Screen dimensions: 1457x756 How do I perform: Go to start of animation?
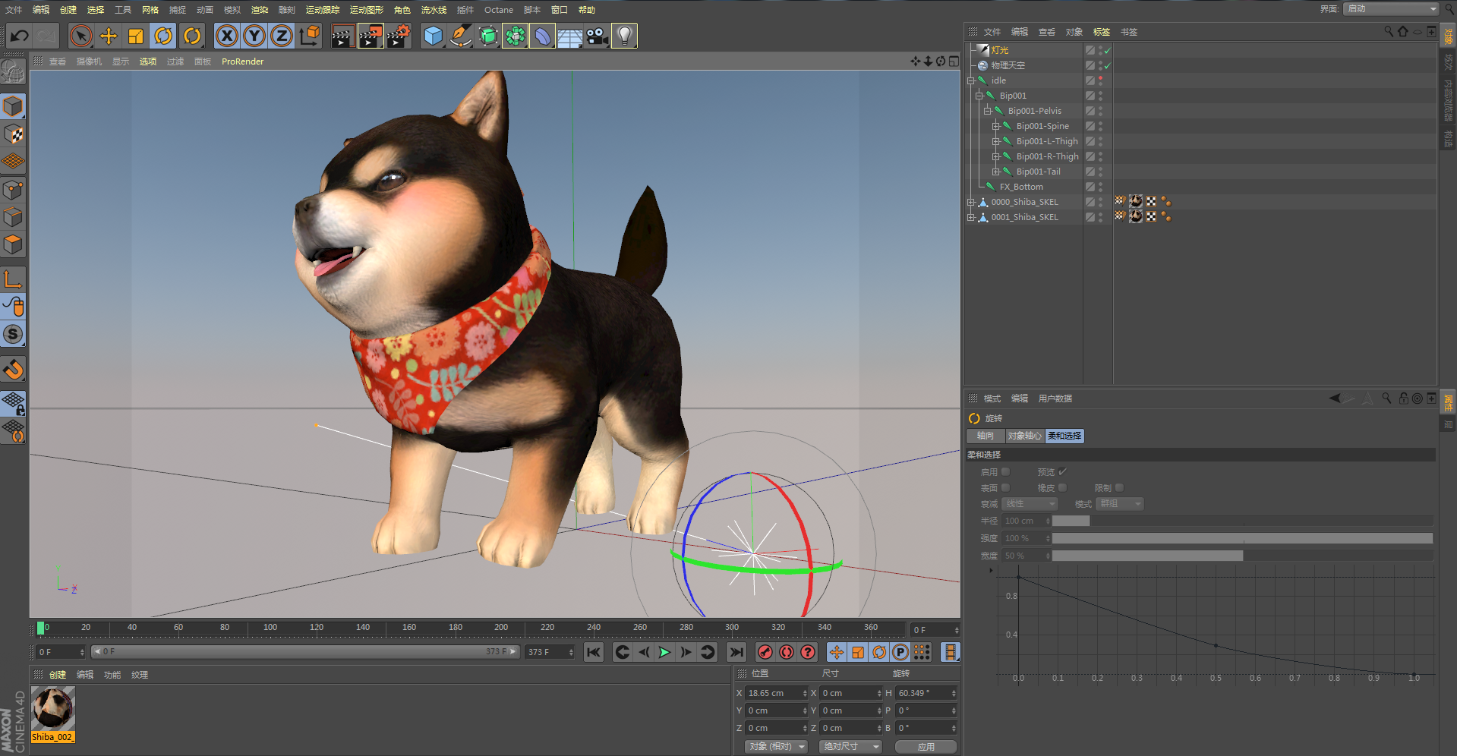[x=594, y=652]
